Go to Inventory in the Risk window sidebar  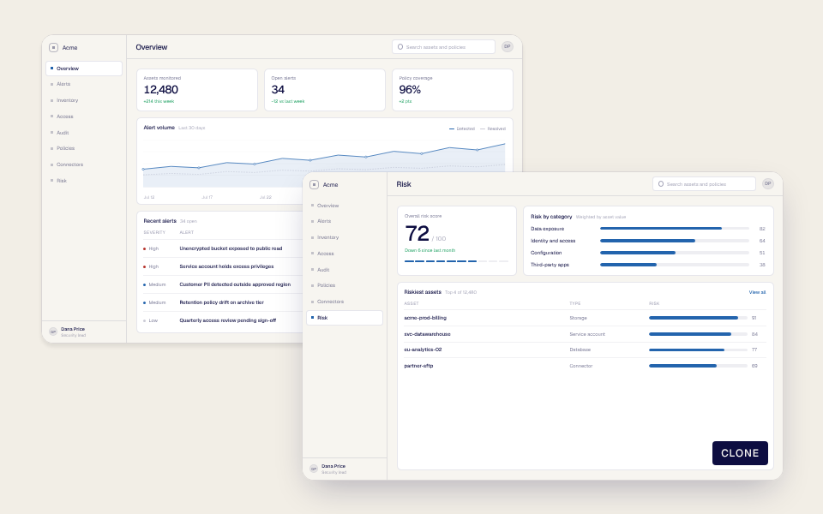coord(345,237)
